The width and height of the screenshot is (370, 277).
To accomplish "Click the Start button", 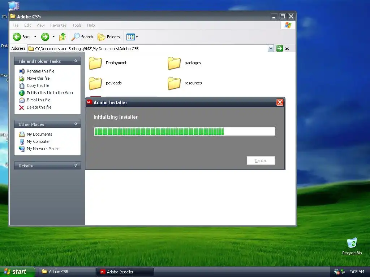I will 17,272.
